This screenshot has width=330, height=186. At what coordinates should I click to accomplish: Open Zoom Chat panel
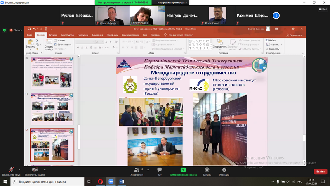[159, 172]
